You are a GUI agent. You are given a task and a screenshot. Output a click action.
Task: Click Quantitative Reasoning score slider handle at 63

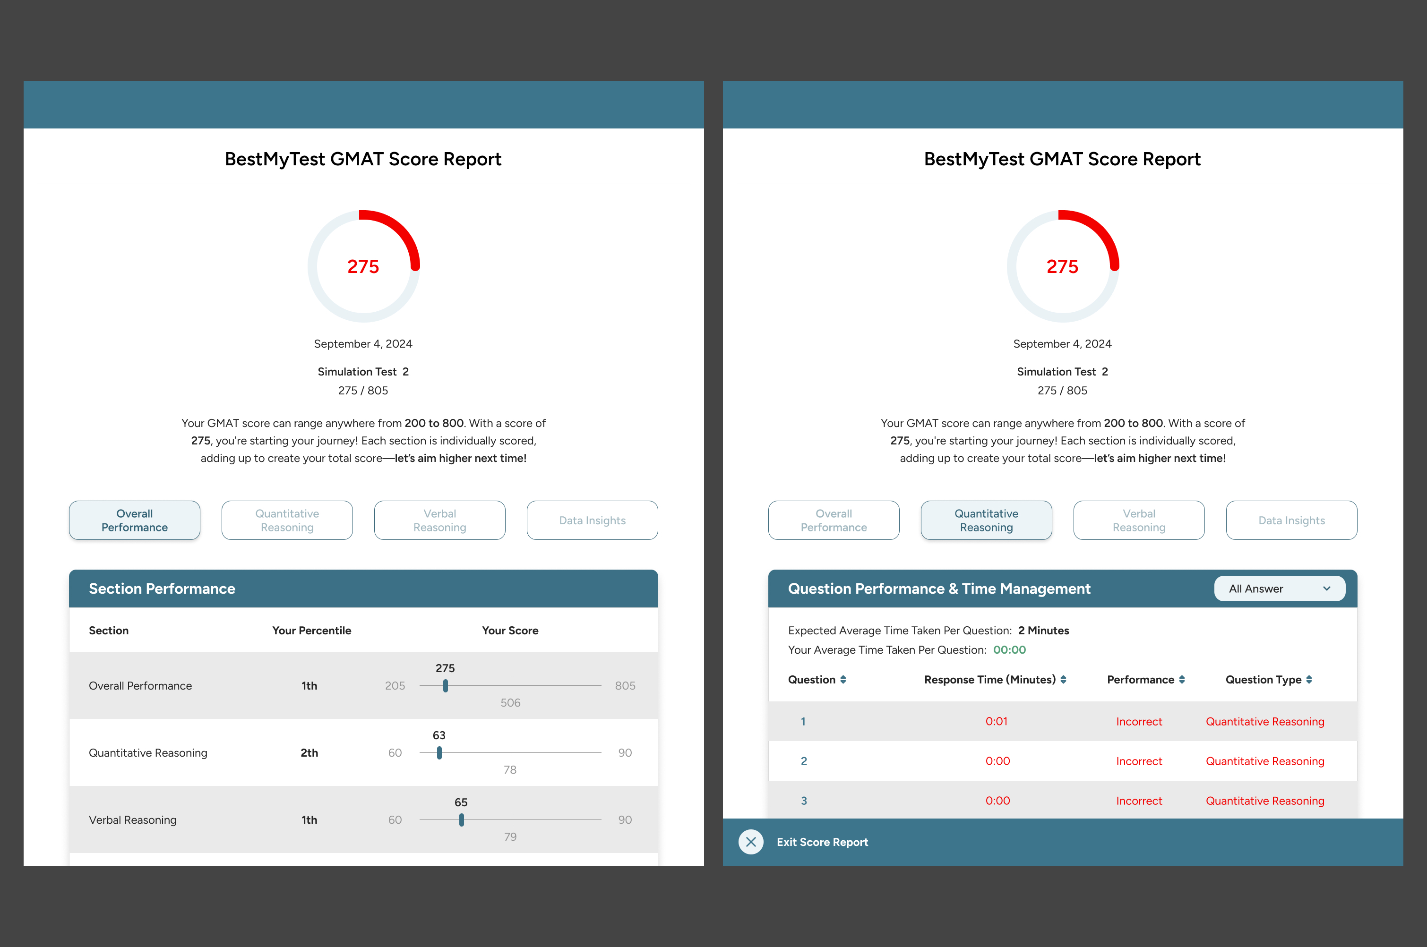(439, 753)
